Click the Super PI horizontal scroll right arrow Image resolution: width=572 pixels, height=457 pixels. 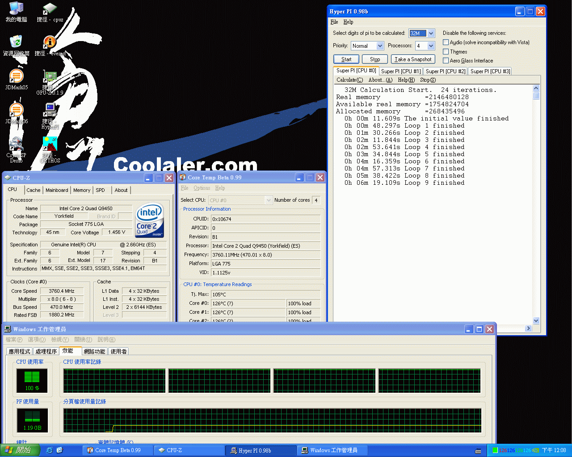pyautogui.click(x=529, y=328)
